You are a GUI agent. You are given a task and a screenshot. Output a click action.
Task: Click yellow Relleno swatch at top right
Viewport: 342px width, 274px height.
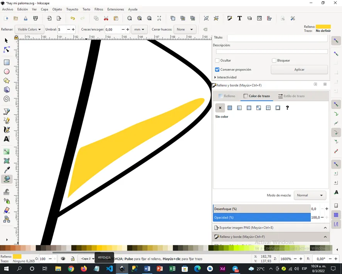[323, 27]
